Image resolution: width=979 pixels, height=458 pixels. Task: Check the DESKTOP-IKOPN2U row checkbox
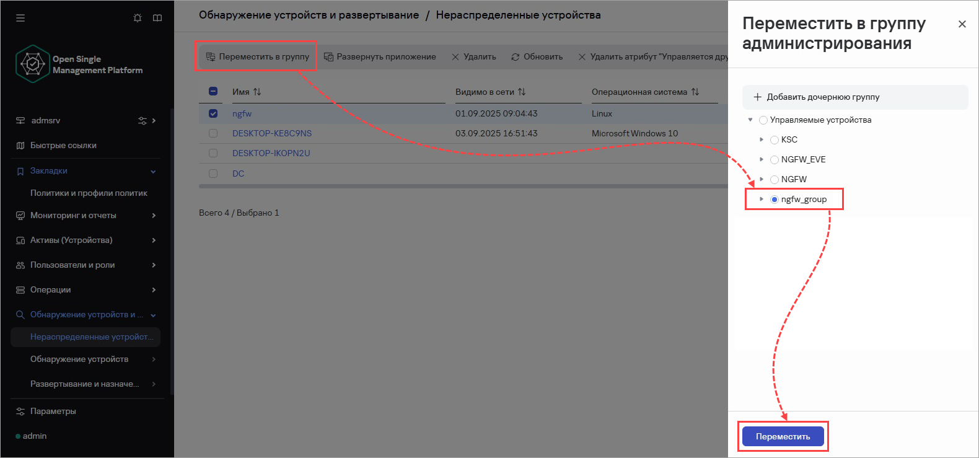213,153
